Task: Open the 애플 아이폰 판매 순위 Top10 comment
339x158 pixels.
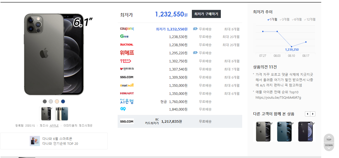Action: tap(278, 95)
